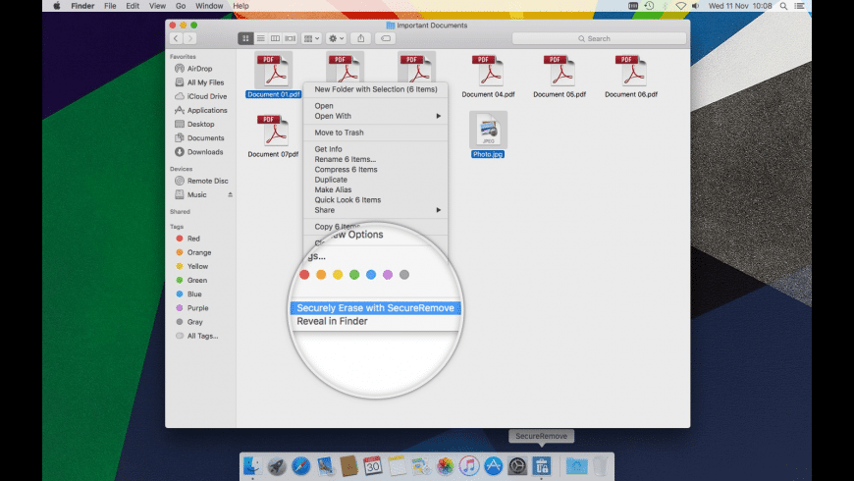Viewport: 854px width, 481px height.
Task: Open System Preferences gear in Dock
Action: tap(517, 465)
